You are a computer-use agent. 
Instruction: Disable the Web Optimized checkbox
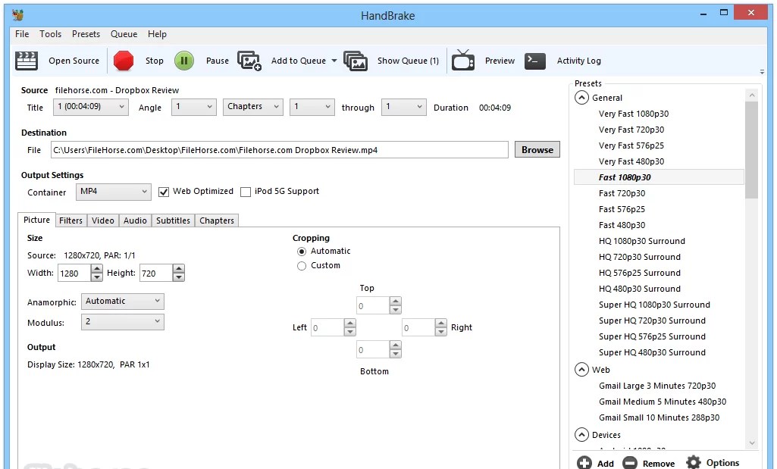(164, 192)
